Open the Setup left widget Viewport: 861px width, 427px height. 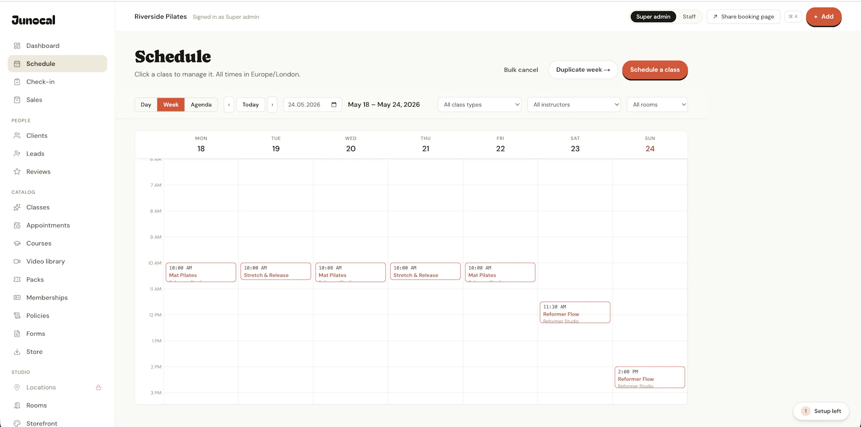(x=821, y=411)
